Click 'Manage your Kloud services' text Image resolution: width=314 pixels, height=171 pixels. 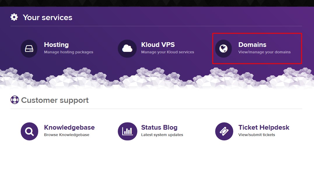coord(168,52)
